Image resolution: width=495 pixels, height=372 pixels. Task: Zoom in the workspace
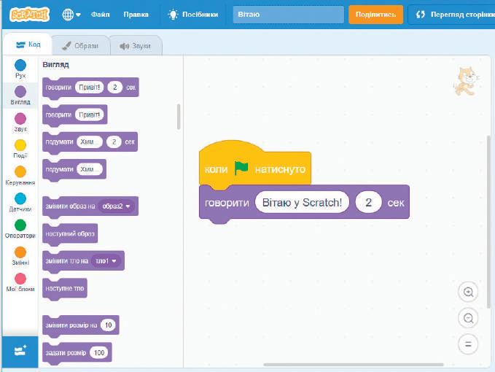click(x=468, y=292)
